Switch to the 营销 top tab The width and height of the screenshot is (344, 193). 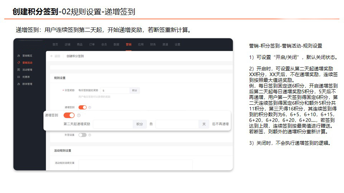pos(129,44)
